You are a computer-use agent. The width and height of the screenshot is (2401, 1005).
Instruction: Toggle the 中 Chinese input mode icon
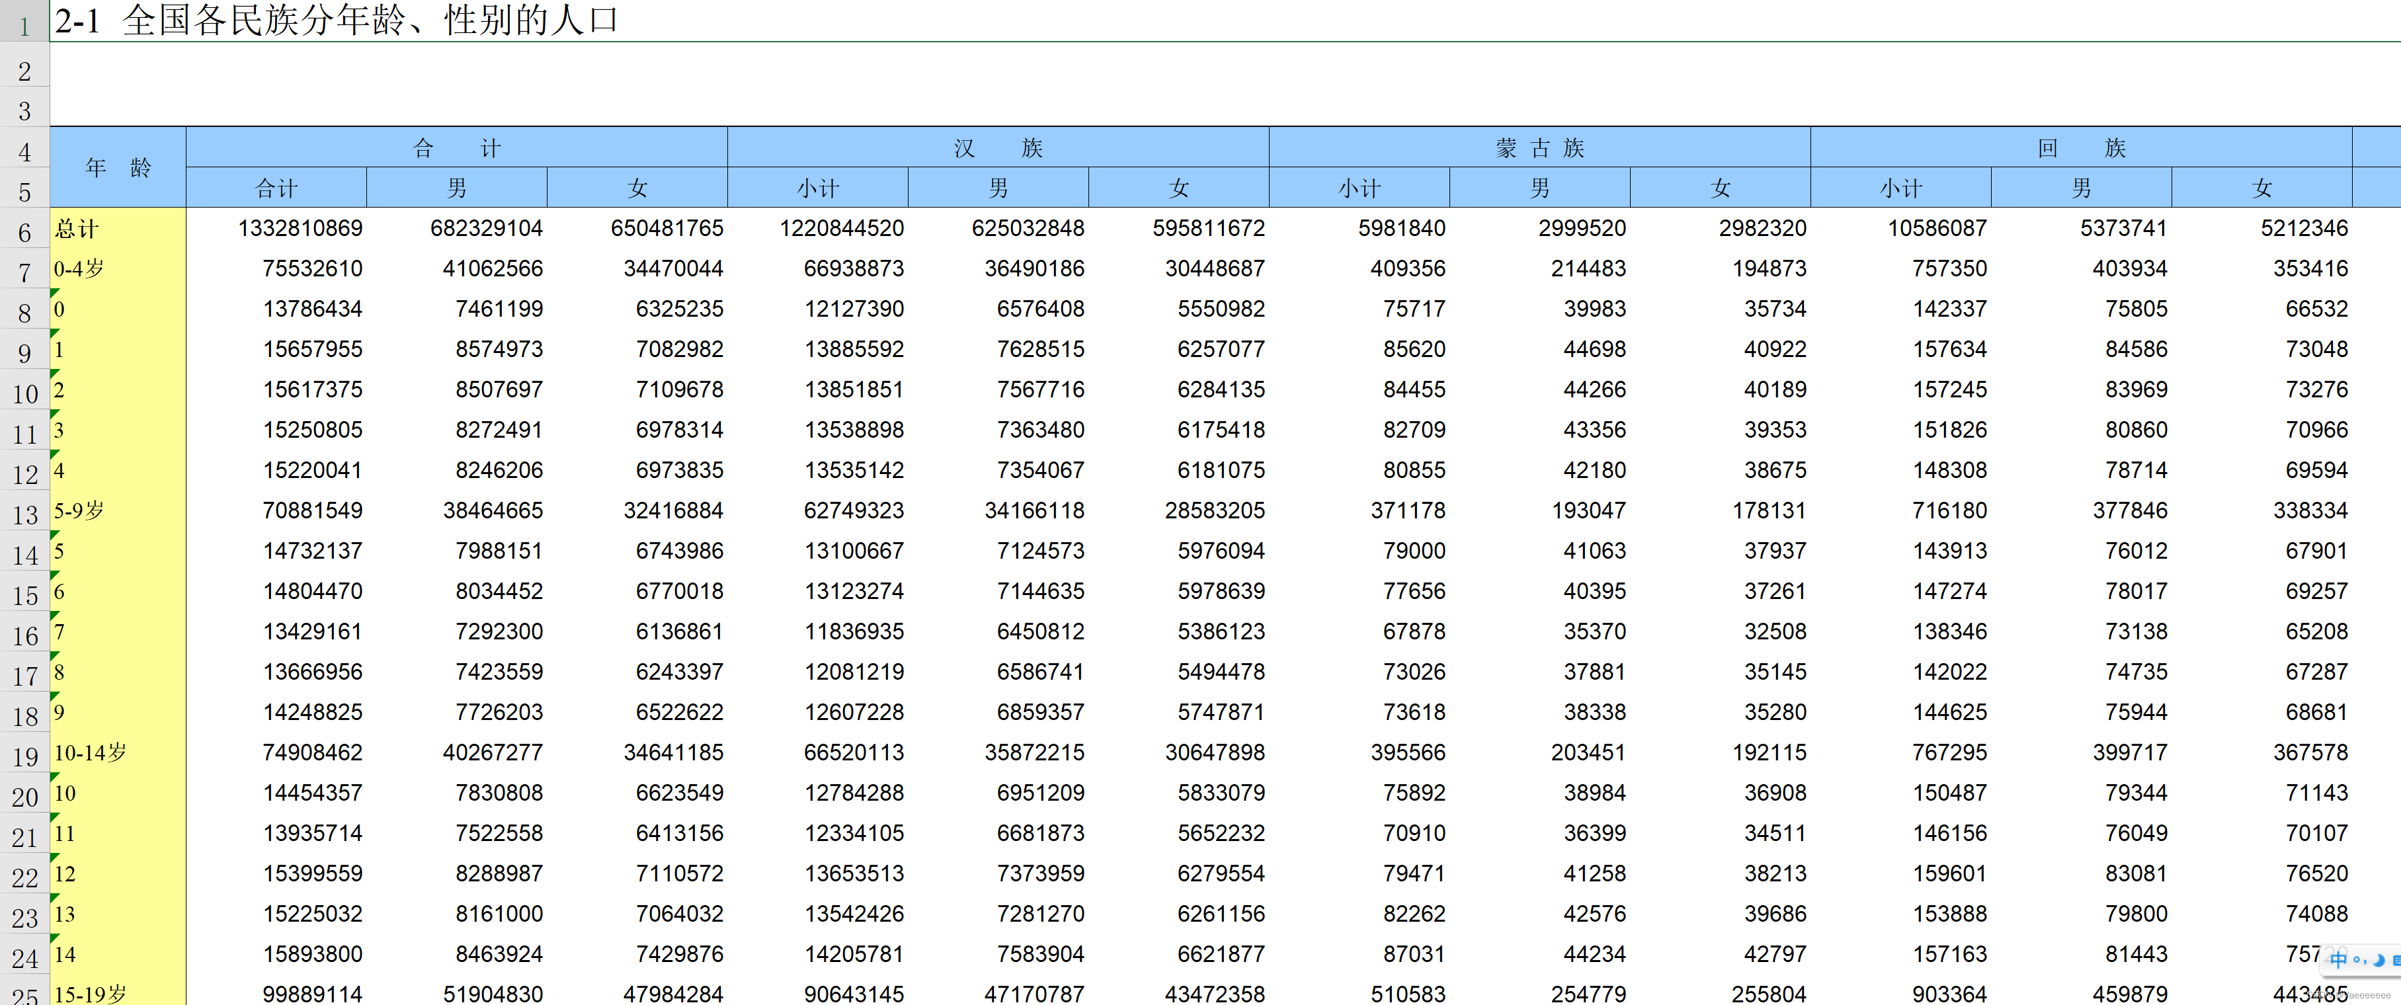pyautogui.click(x=2339, y=959)
